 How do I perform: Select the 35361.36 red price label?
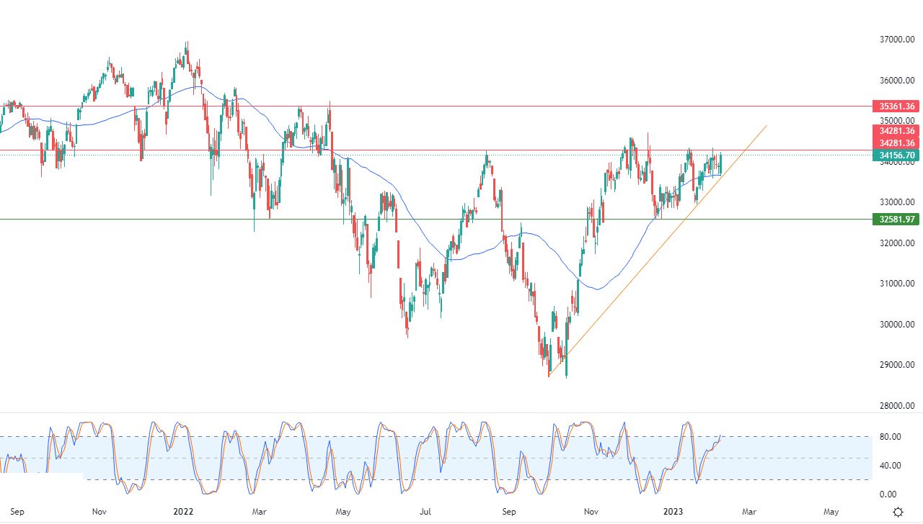point(898,107)
